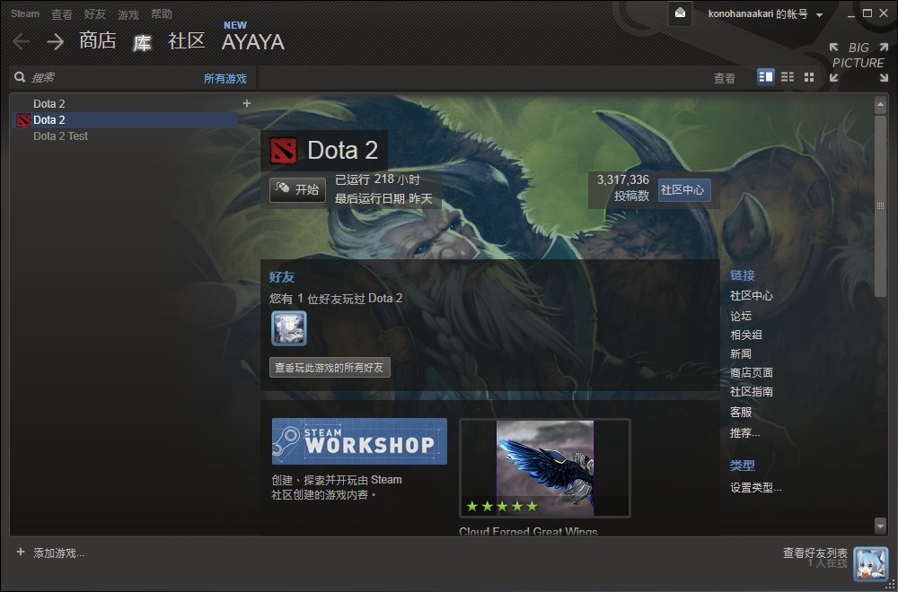This screenshot has width=898, height=592.
Task: Open the 好友 menu
Action: [95, 14]
